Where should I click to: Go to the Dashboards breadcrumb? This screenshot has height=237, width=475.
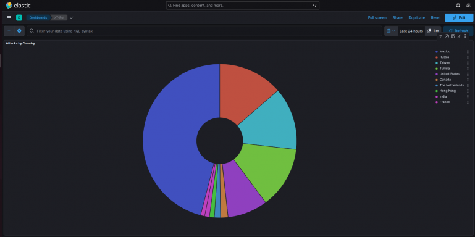(x=38, y=17)
